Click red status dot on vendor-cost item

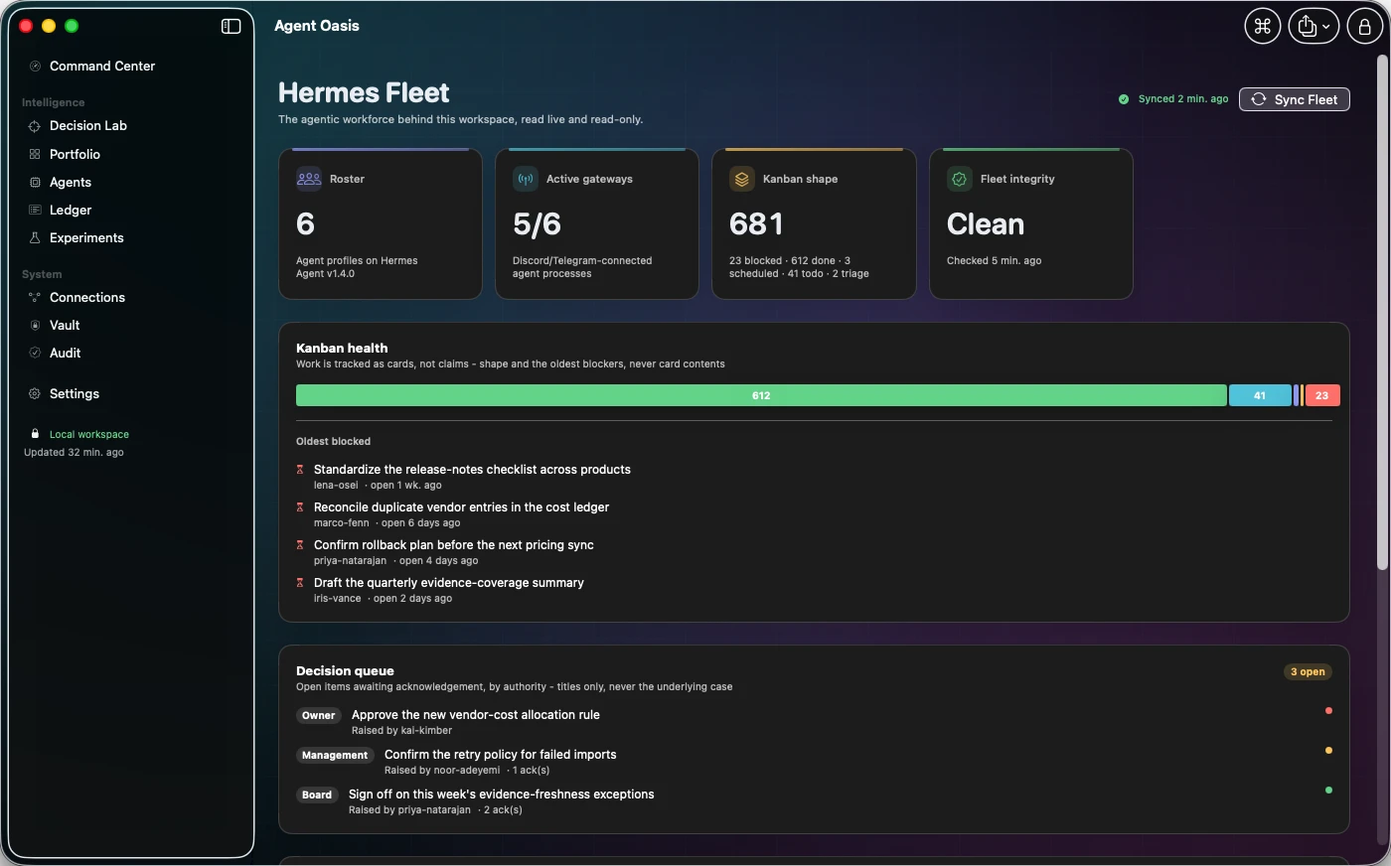click(x=1328, y=711)
